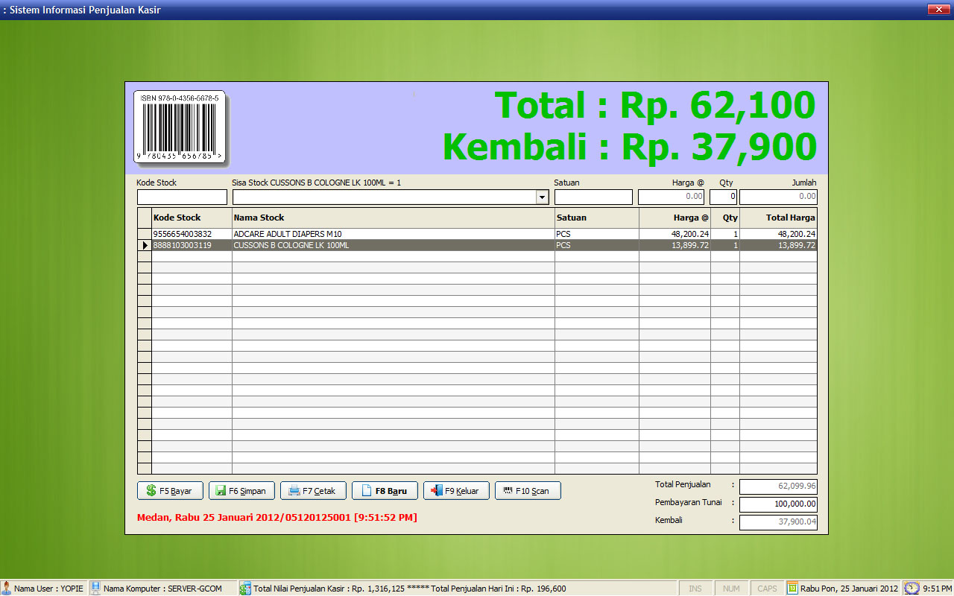
Task: Select the ADCARE ADULT DIAPERS M10 row
Action: coord(393,234)
